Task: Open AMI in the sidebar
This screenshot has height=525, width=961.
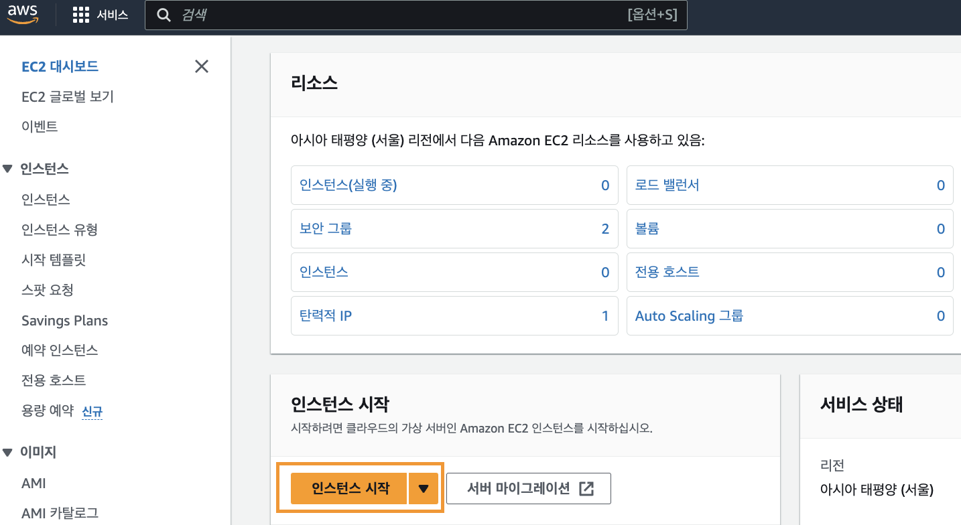Action: click(x=34, y=483)
